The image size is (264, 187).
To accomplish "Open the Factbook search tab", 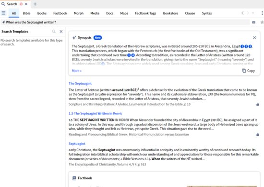I will pyautogui.click(x=60, y=13).
